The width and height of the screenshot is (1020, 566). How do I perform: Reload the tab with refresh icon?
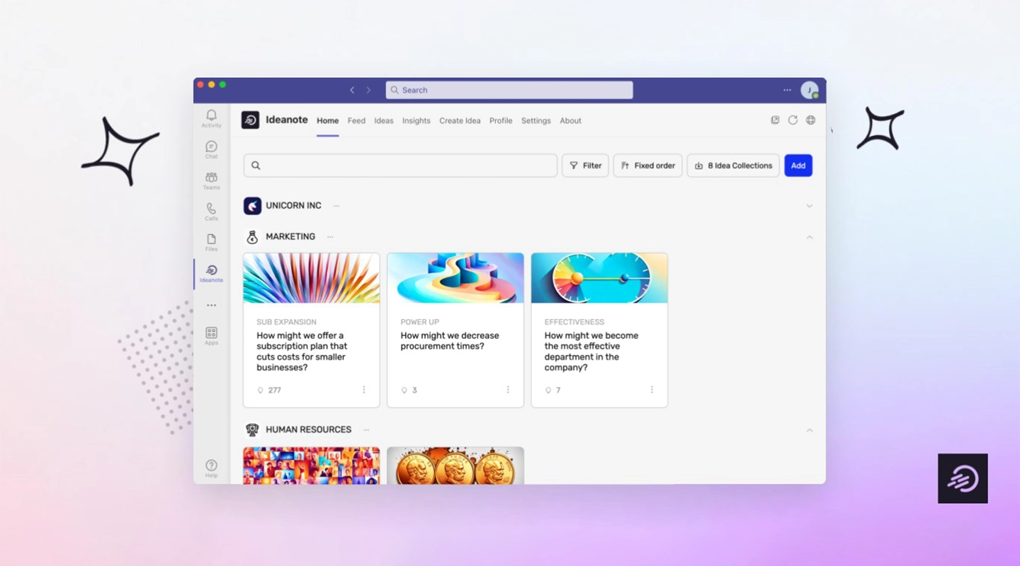click(x=793, y=120)
